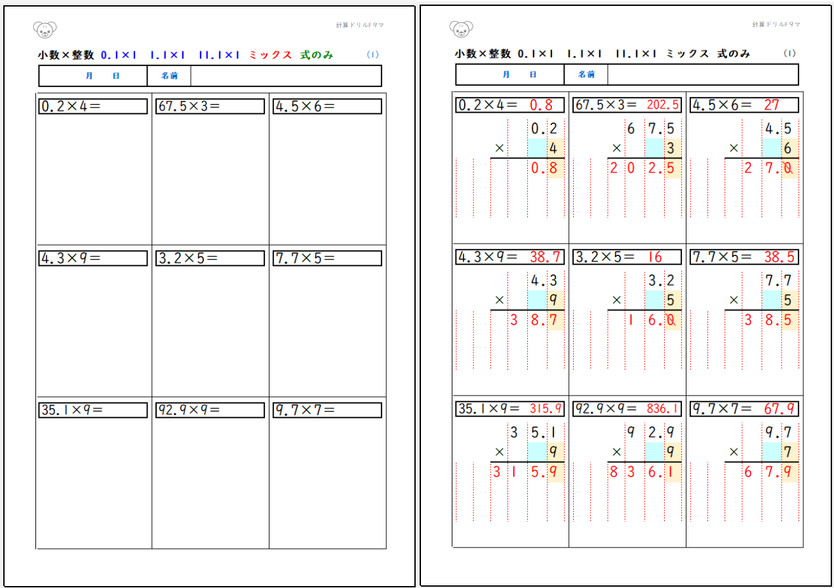Click the red-word ミックス in the left page title
834x588 pixels.
tap(270, 55)
